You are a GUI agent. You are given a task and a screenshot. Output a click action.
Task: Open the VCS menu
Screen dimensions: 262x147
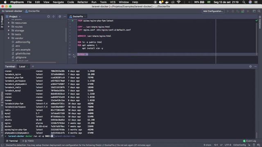click(113, 2)
